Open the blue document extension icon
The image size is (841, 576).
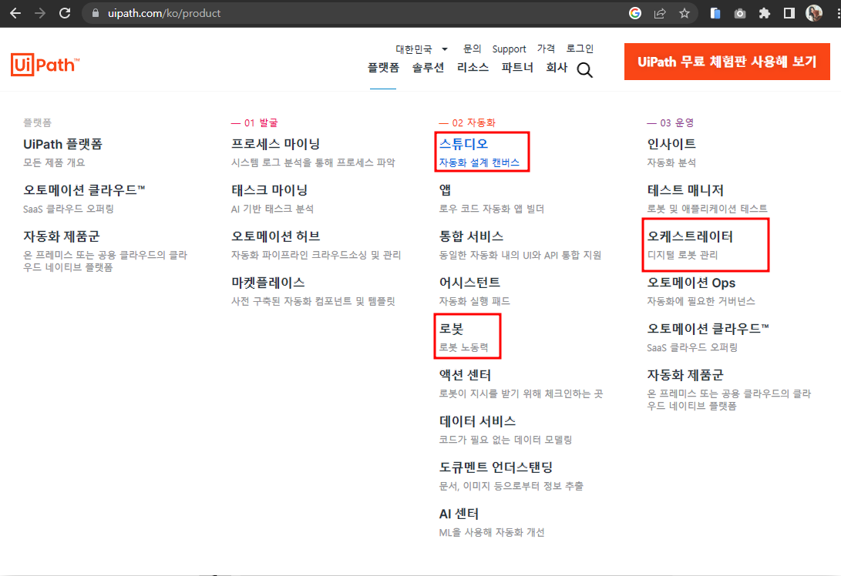(x=715, y=13)
